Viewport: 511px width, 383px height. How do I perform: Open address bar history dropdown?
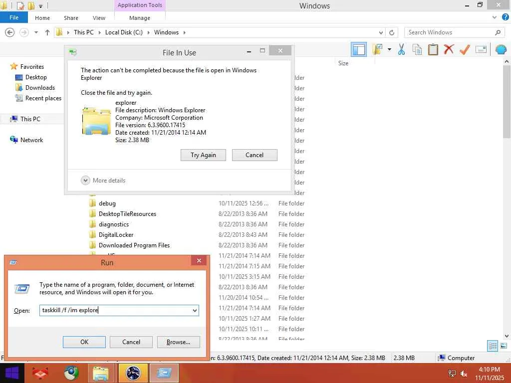click(x=381, y=32)
